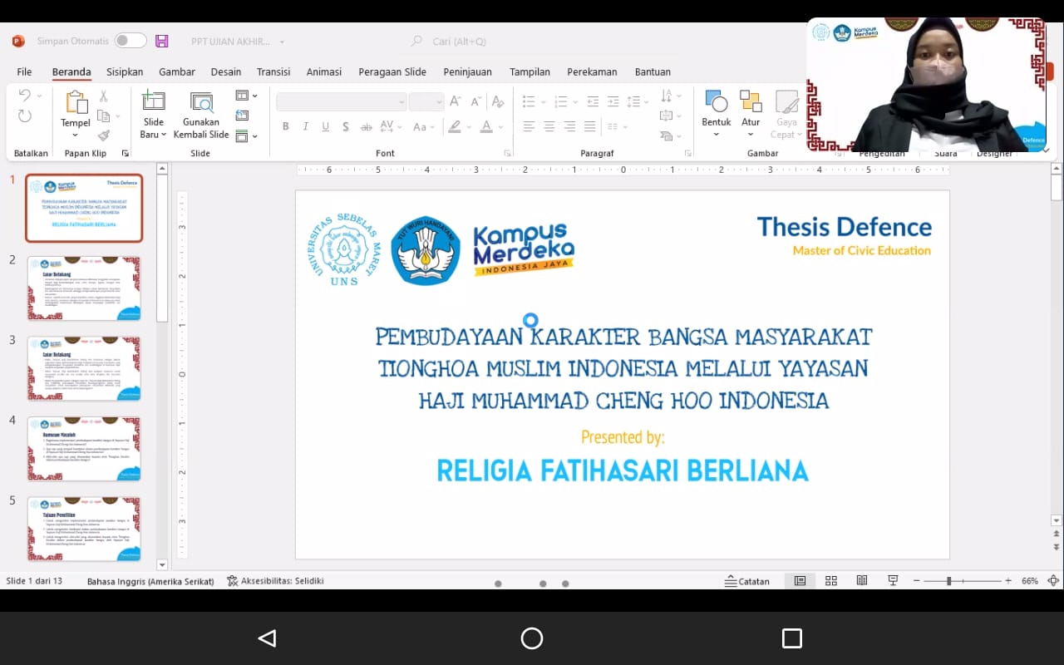This screenshot has width=1064, height=665.
Task: Switch to the Transisi tab
Action: point(273,71)
